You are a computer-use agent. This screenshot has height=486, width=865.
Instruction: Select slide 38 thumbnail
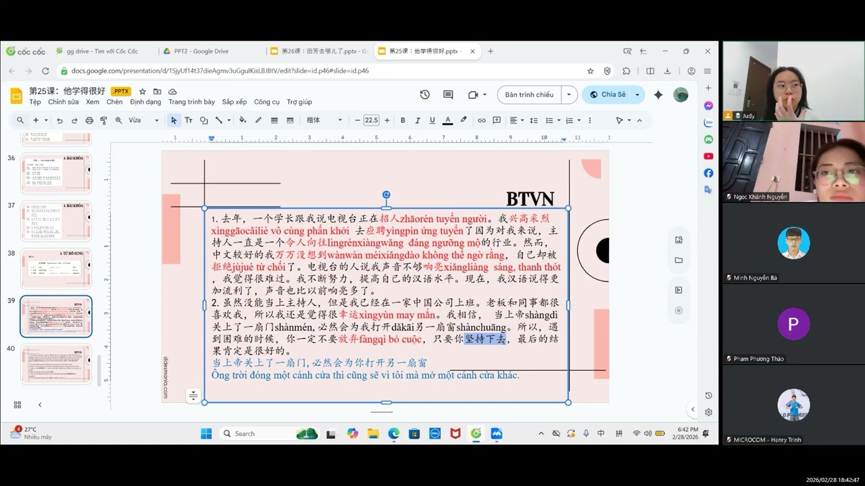click(55, 268)
